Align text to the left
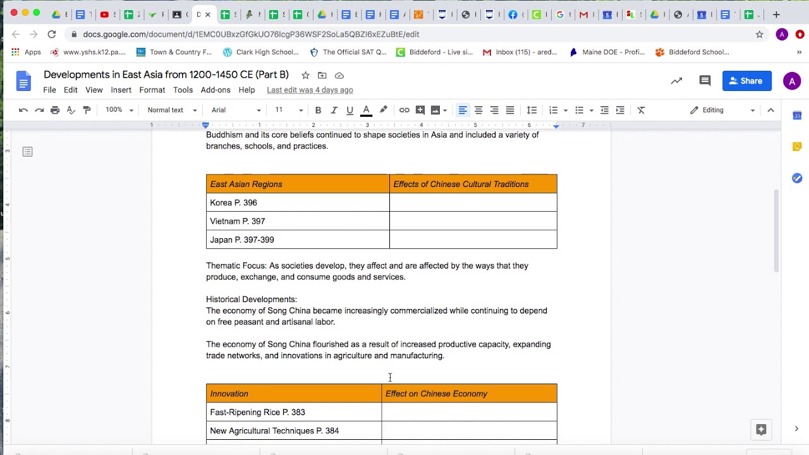Viewport: 809px width, 455px height. [463, 110]
